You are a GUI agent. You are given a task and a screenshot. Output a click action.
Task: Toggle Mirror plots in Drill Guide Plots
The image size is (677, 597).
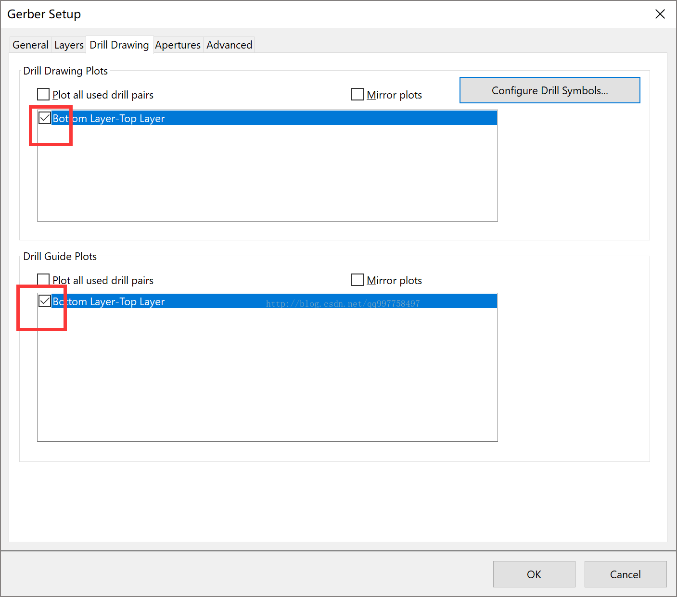[358, 280]
